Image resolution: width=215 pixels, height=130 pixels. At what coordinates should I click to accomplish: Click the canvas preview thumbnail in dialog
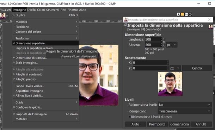(x=170, y=84)
